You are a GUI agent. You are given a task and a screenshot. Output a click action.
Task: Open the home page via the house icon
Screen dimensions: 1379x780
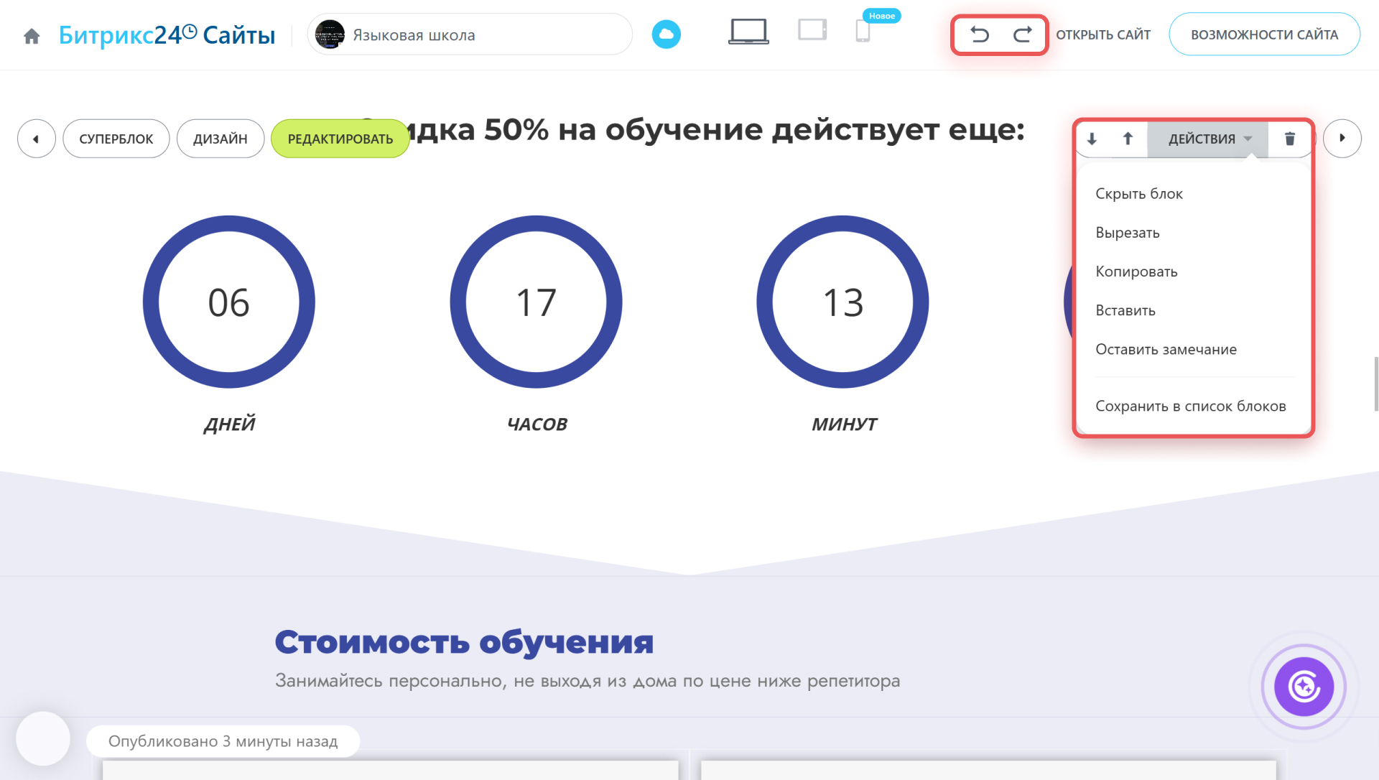click(x=32, y=34)
